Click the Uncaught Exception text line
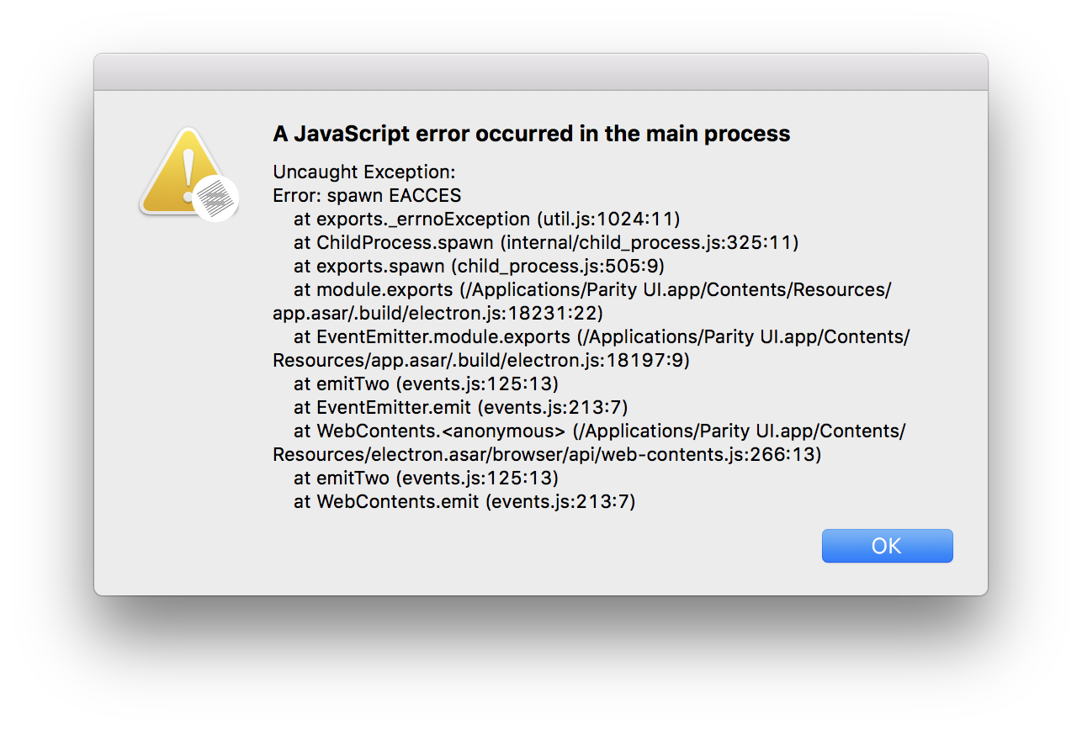1082x730 pixels. (363, 172)
